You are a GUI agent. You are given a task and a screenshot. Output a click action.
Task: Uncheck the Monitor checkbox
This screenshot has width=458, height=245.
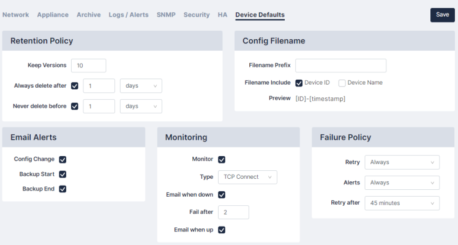222,159
